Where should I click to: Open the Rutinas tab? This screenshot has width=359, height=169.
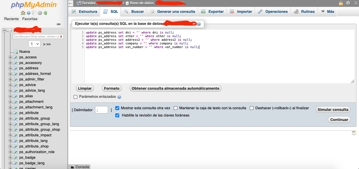[x=304, y=12]
